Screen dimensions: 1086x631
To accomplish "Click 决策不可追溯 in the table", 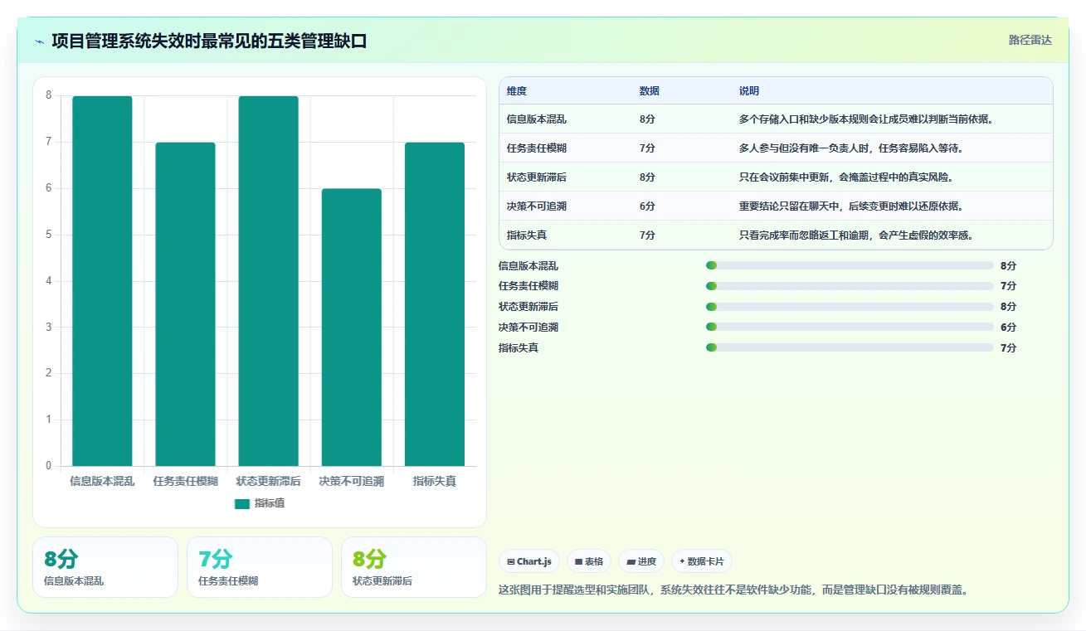I will click(537, 206).
